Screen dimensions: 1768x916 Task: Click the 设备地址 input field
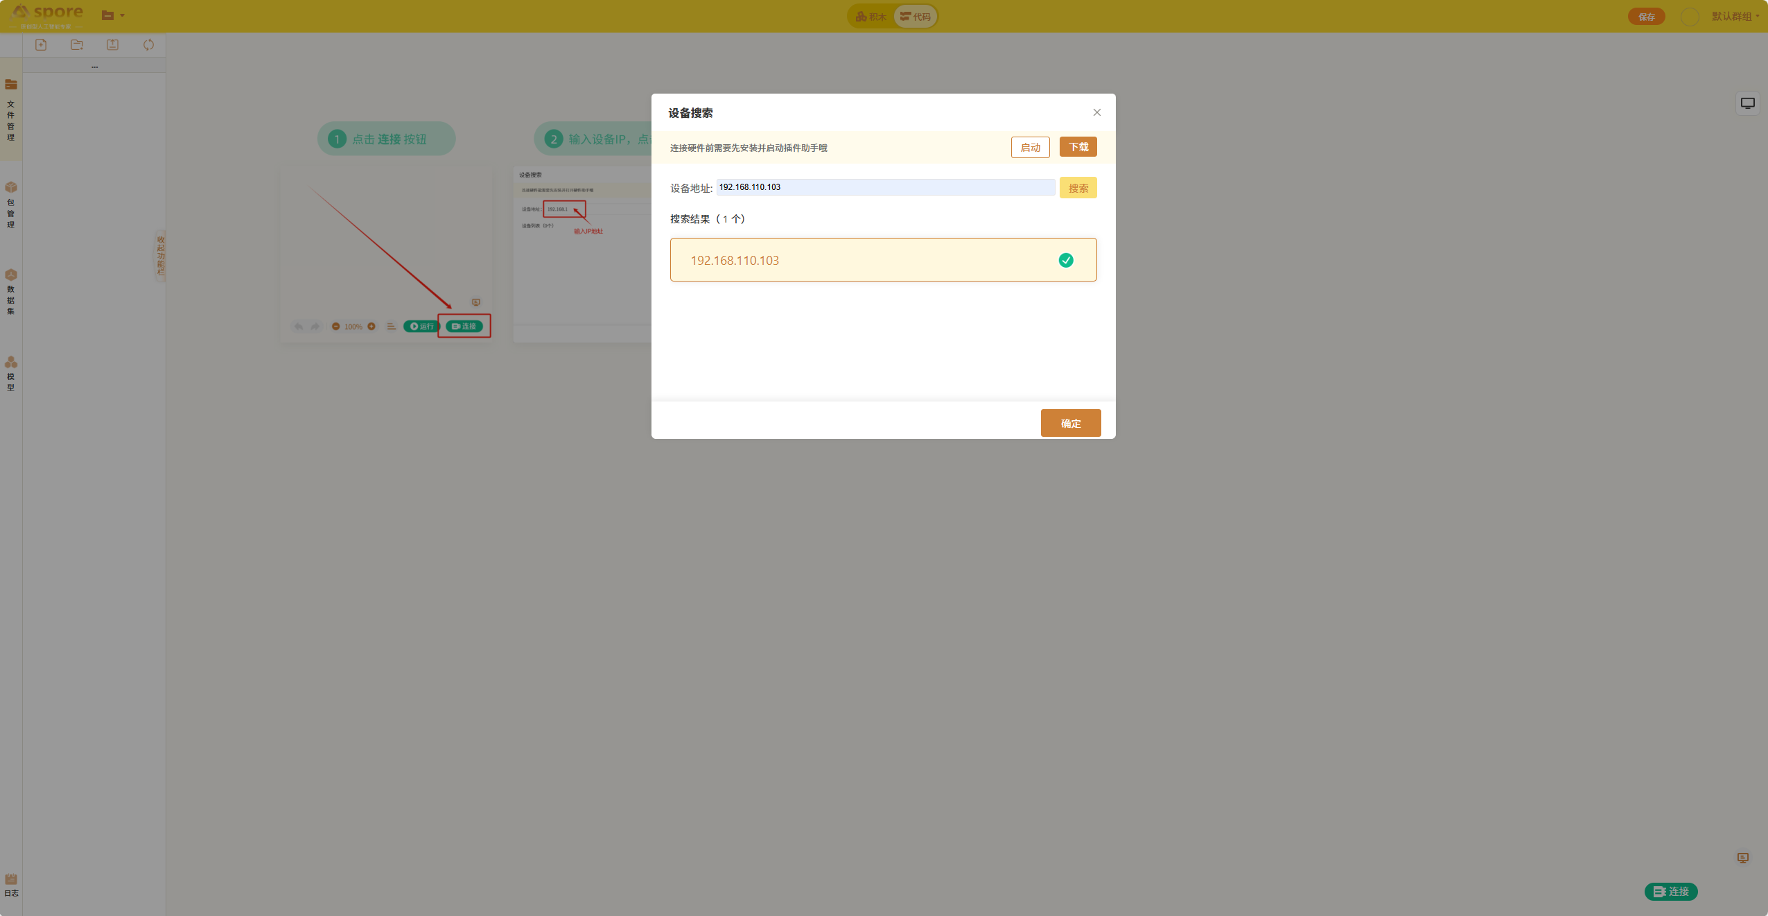click(x=885, y=187)
